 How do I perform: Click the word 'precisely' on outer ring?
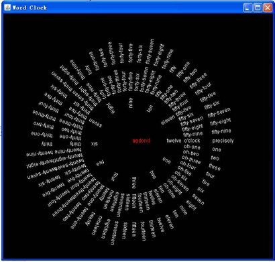point(223,141)
